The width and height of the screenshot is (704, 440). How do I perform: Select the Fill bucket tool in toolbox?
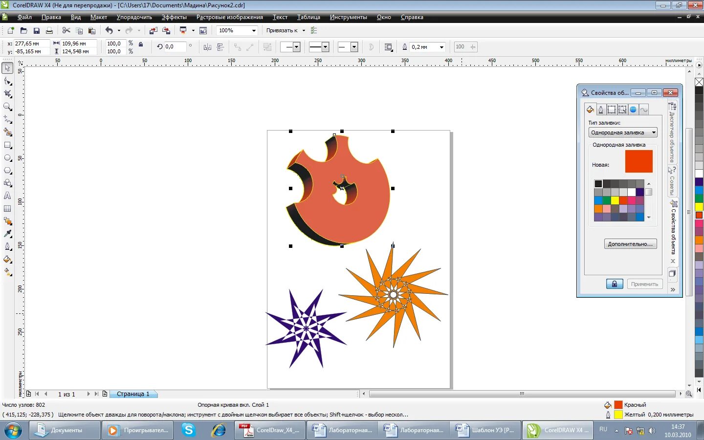tap(8, 260)
